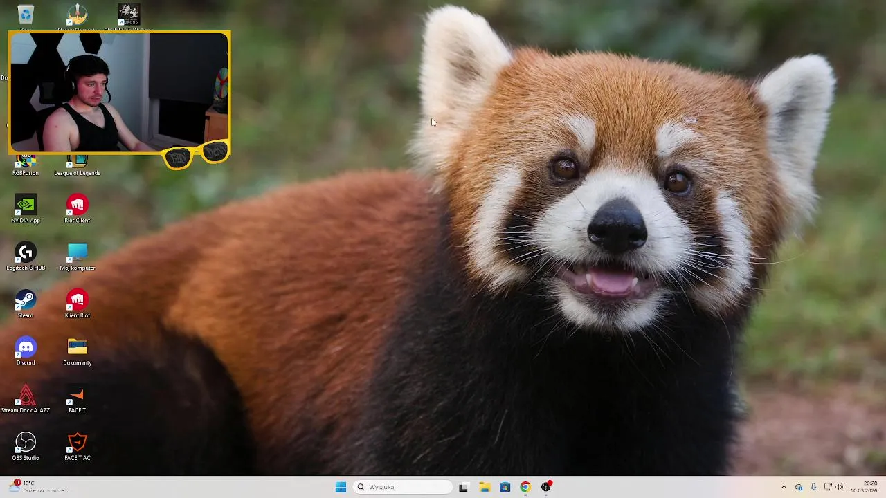The width and height of the screenshot is (886, 498).
Task: Open the OneDrive tray icon
Action: pyautogui.click(x=799, y=487)
